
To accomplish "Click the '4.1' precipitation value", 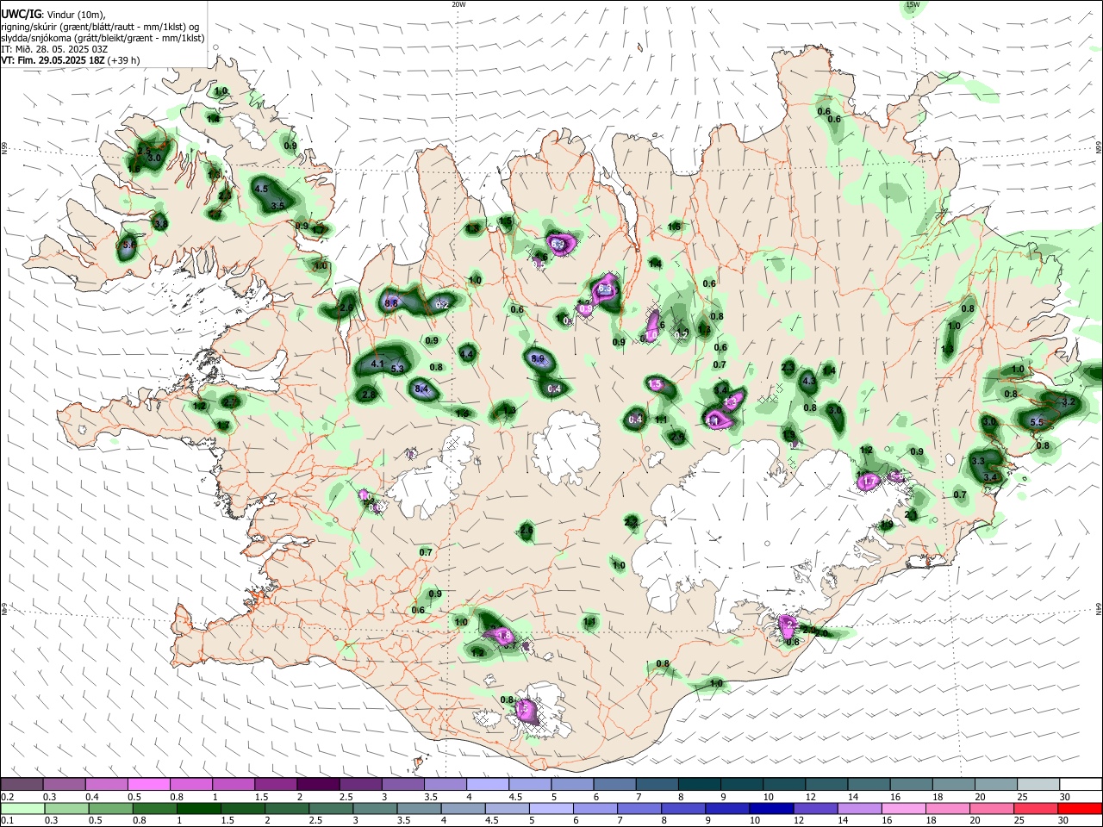I will (377, 364).
